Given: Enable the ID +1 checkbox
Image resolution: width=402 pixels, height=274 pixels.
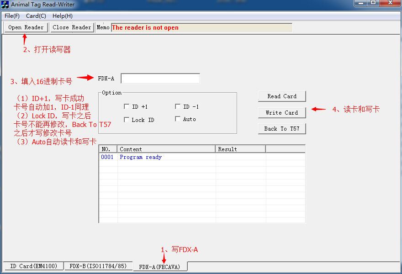Looking at the screenshot, I should pos(127,107).
